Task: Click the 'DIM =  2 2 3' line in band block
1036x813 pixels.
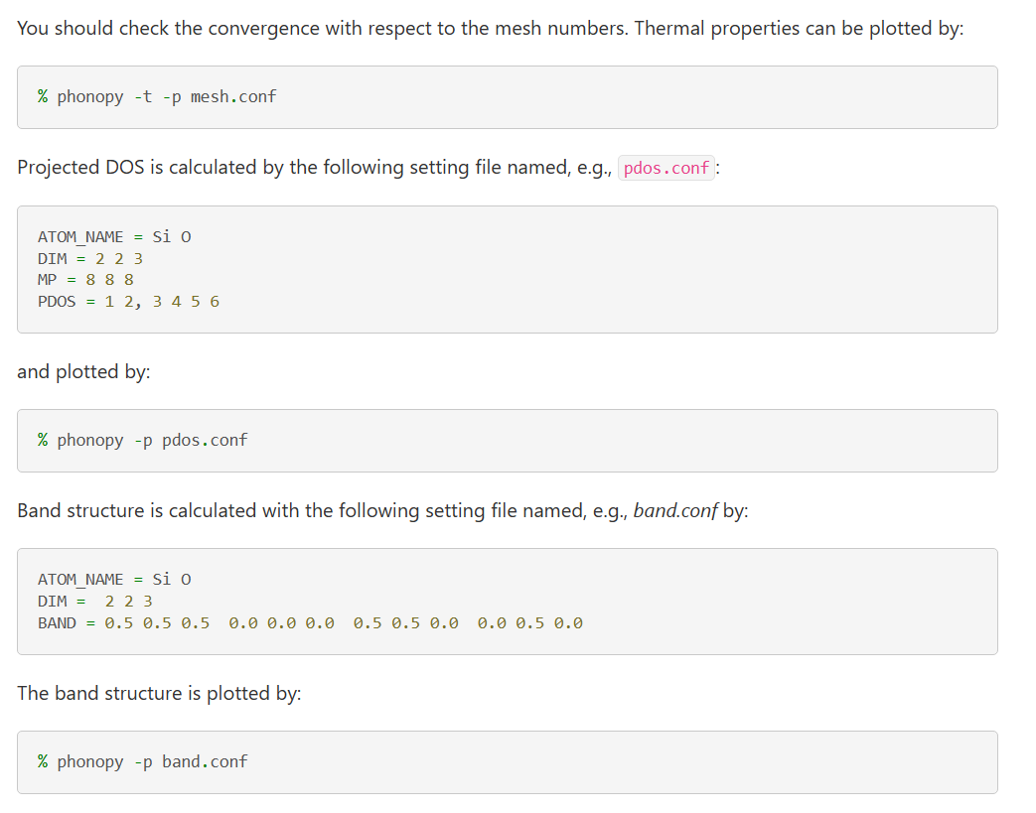Action: click(x=95, y=601)
